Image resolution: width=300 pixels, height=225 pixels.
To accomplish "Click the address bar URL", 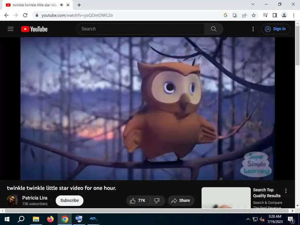I will (x=77, y=15).
